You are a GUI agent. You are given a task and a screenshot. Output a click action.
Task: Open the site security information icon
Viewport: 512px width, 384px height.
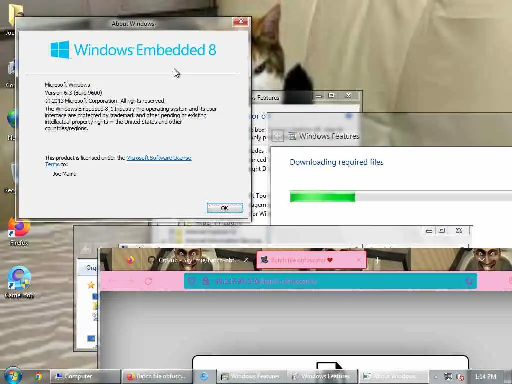pos(205,281)
